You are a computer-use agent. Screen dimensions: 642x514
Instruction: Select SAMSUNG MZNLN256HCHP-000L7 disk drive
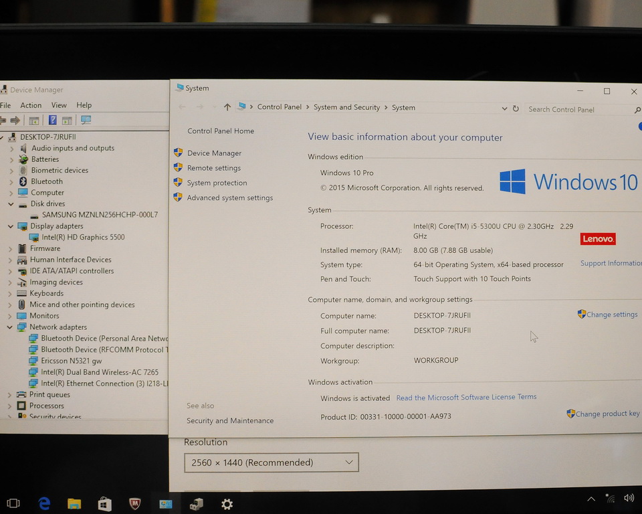click(x=100, y=215)
